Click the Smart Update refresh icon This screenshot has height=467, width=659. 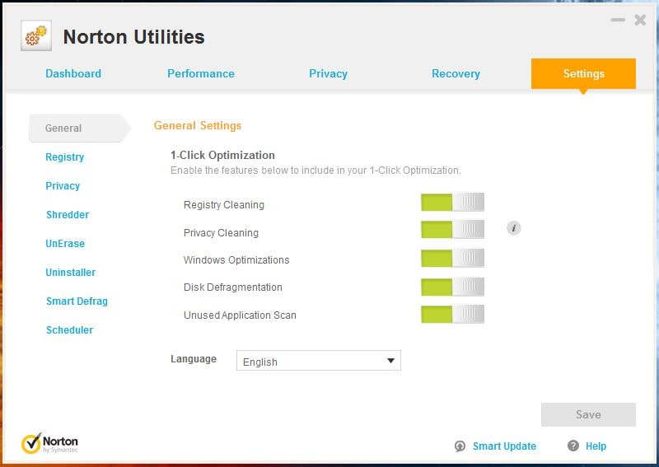tap(460, 446)
